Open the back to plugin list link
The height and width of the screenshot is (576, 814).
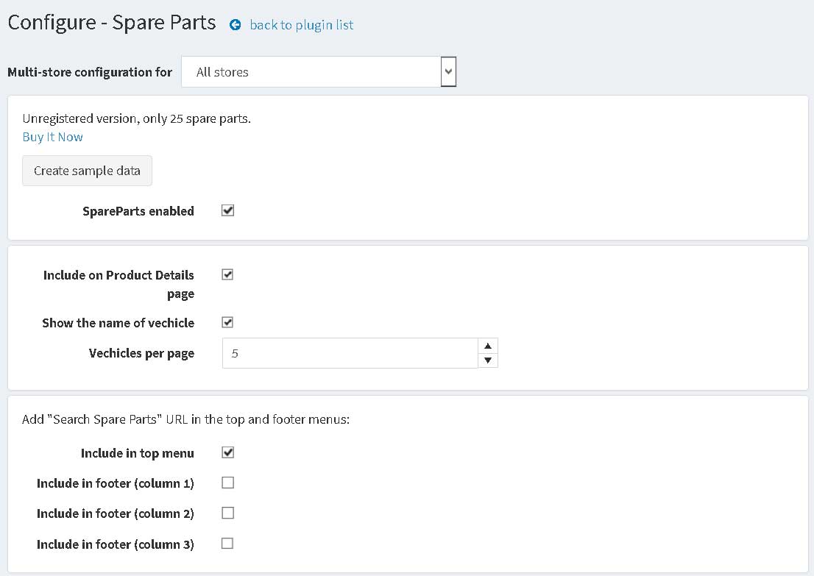(302, 25)
